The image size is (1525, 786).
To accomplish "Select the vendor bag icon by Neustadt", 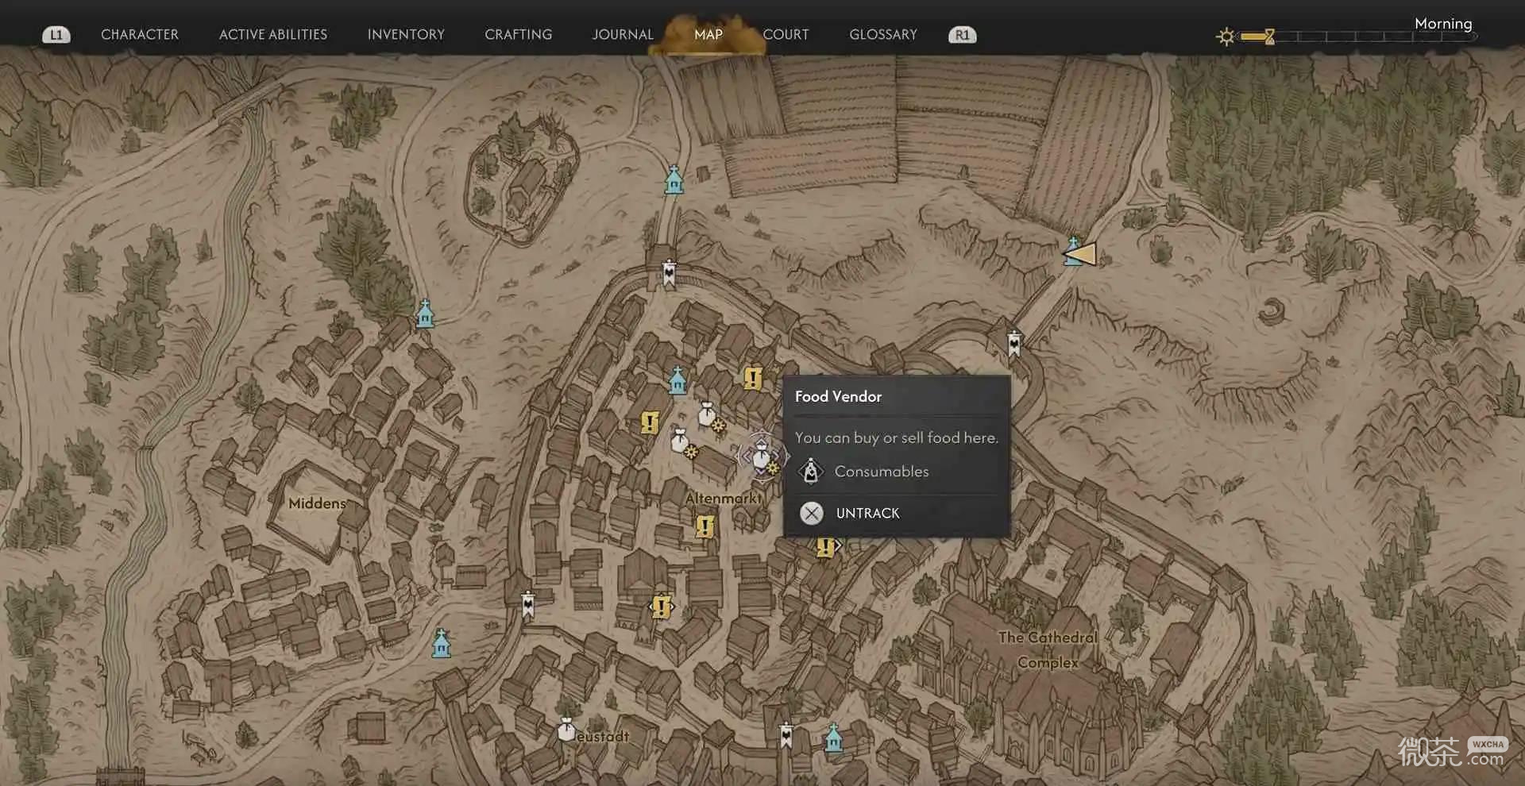I will 566,729.
